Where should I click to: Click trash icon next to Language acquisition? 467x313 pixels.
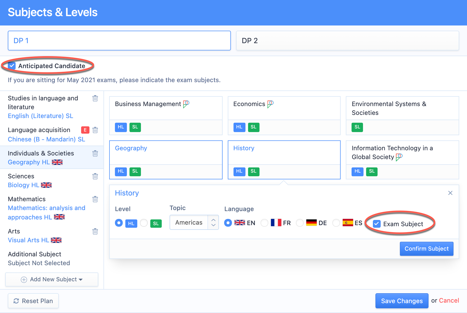point(95,130)
